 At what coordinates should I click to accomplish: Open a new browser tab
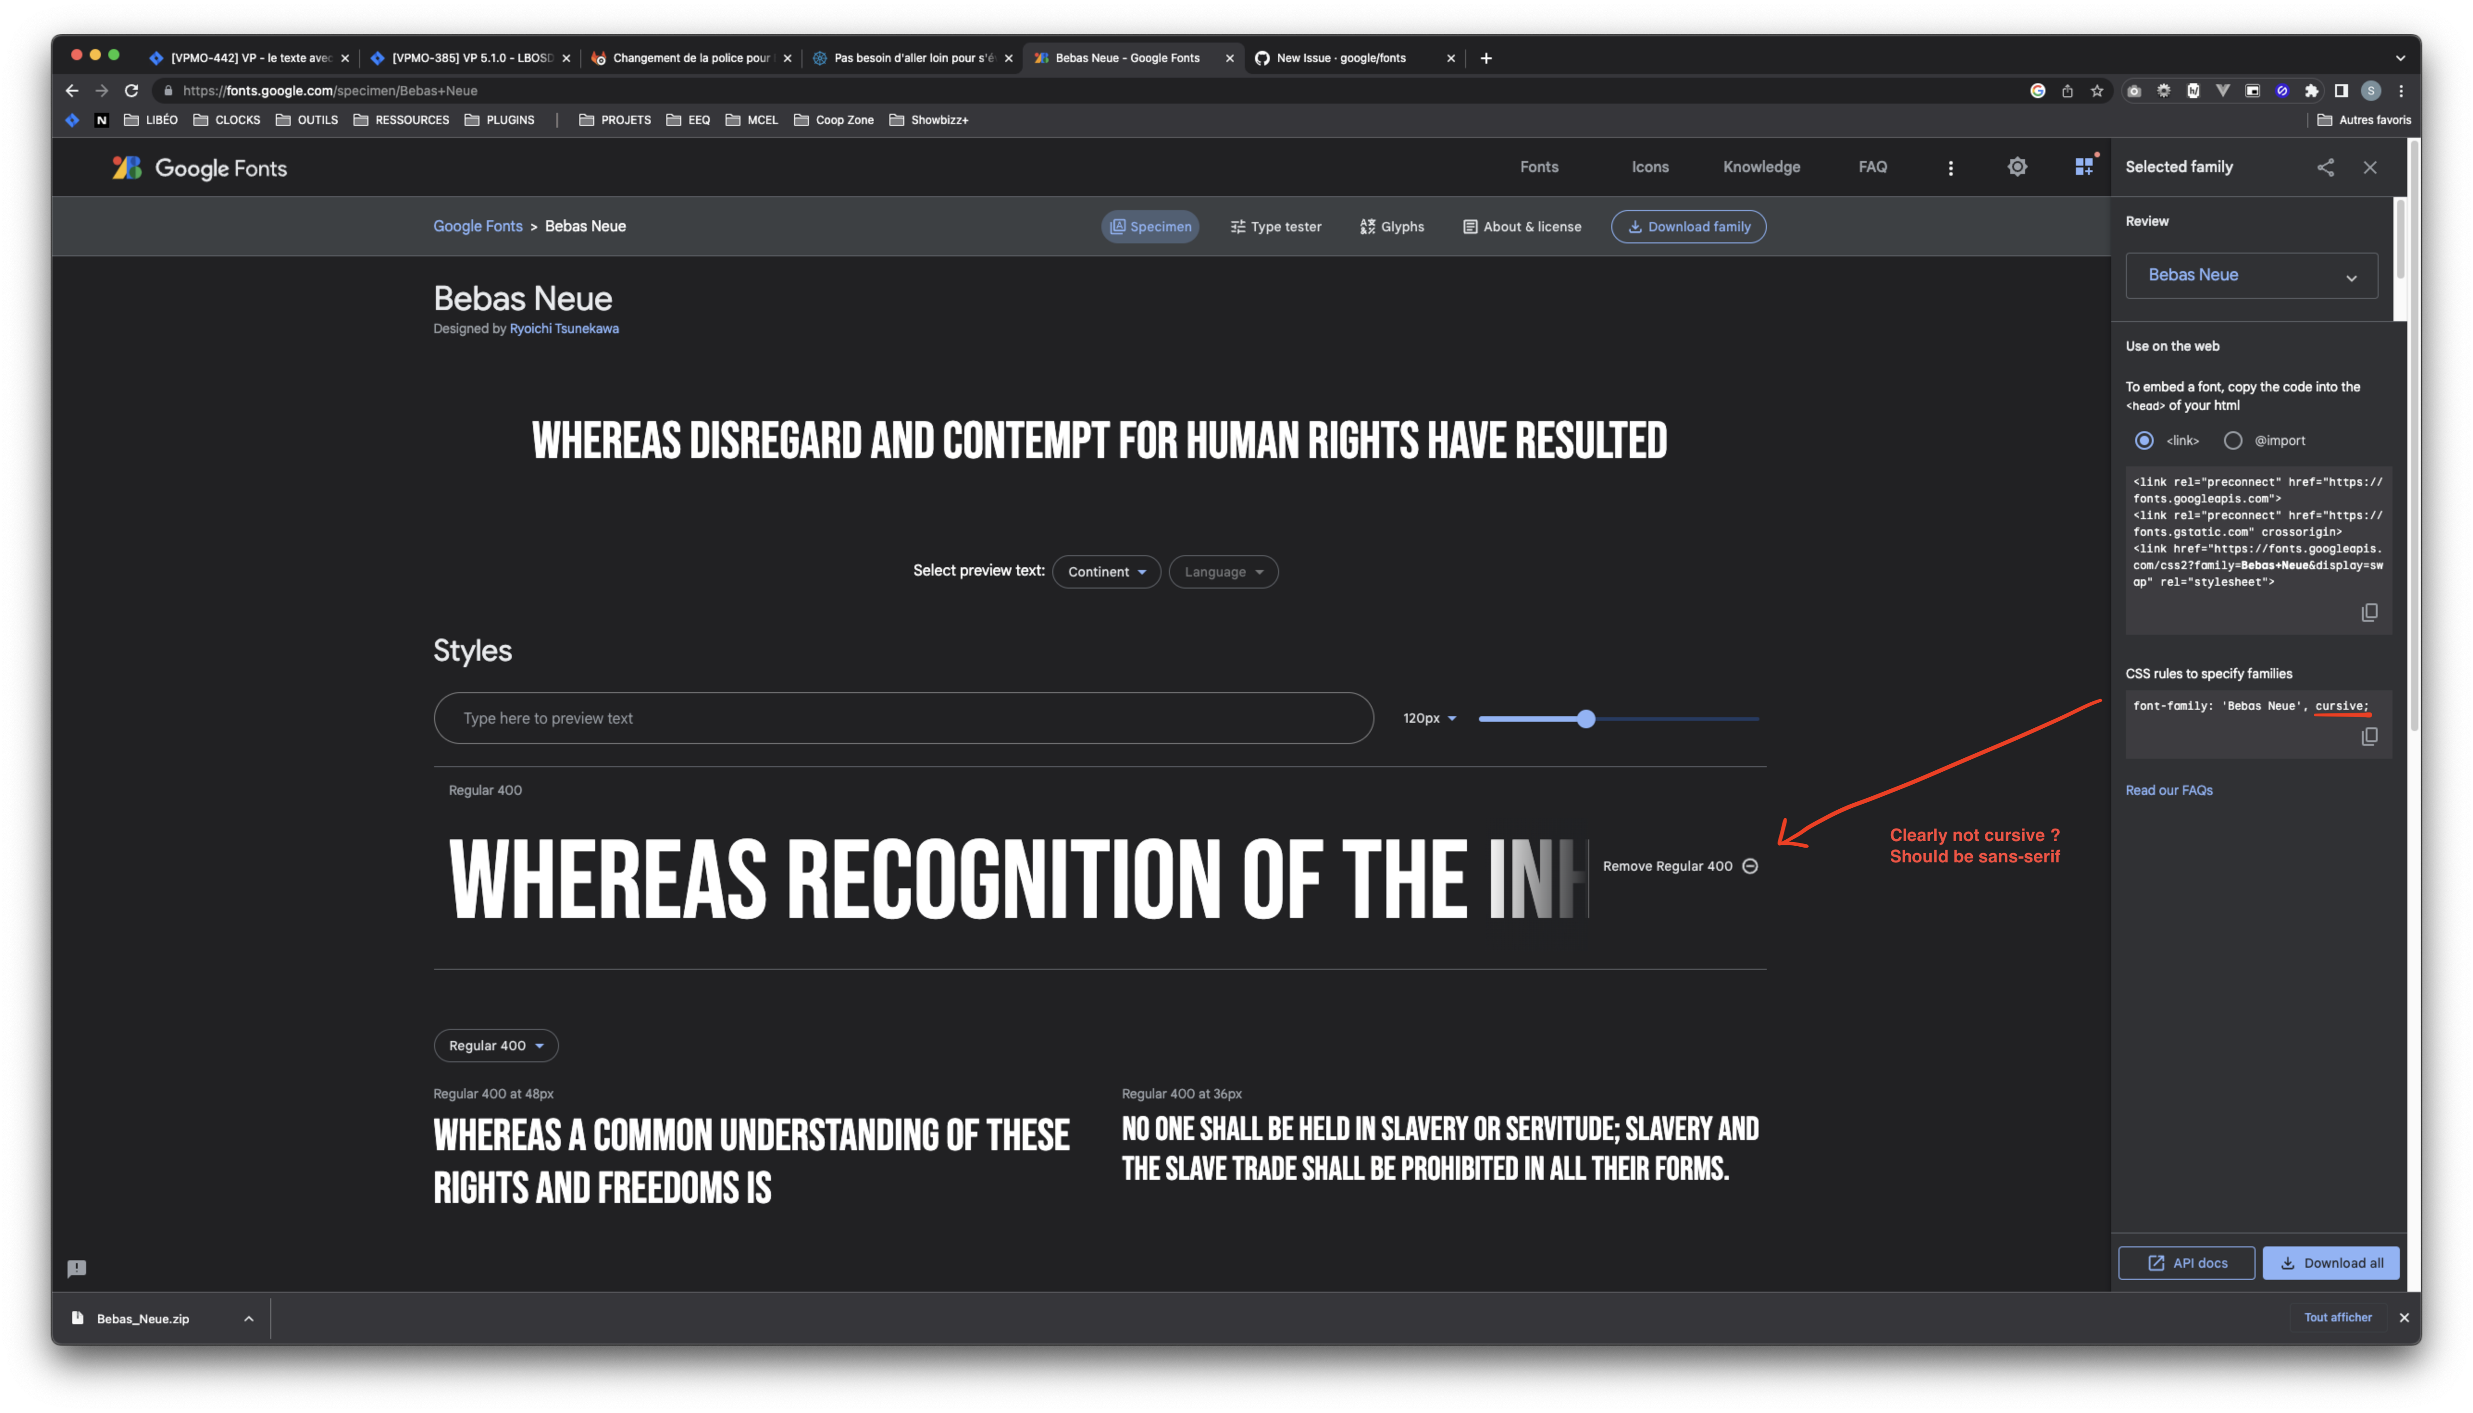point(1486,58)
